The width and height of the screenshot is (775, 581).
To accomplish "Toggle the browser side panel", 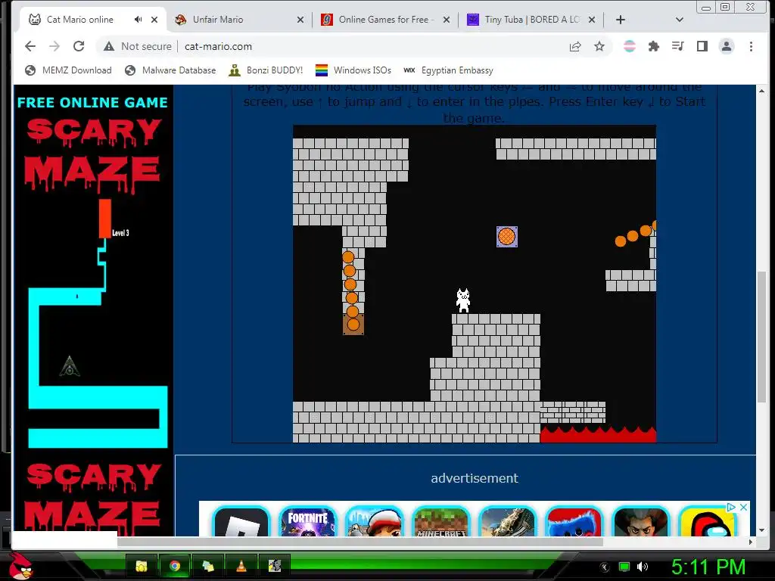I will point(702,46).
